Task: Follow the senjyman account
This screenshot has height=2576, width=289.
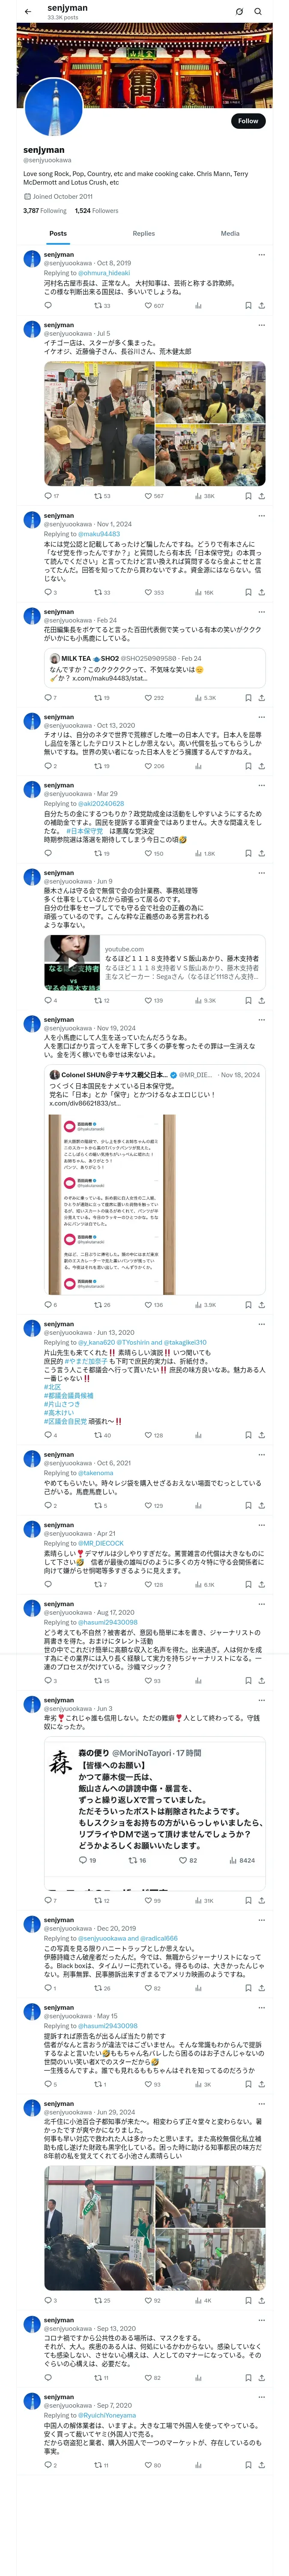Action: (248, 121)
